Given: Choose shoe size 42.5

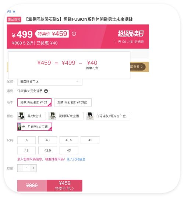Looking at the screenshot, I should coord(47,150).
